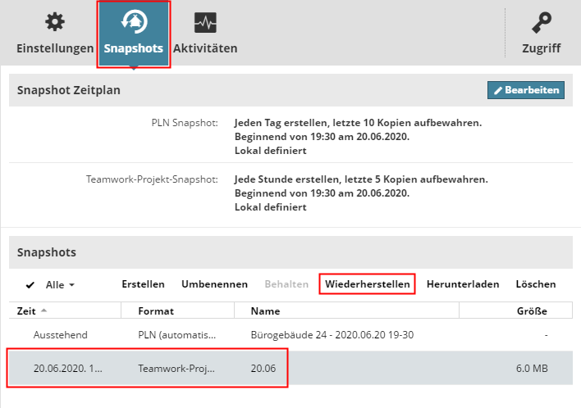This screenshot has height=408, width=581.
Task: Click the Snapshots list section header
Action: point(290,252)
